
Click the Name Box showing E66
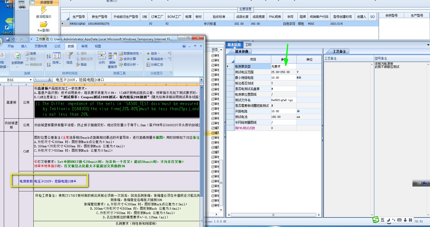click(x=15, y=80)
